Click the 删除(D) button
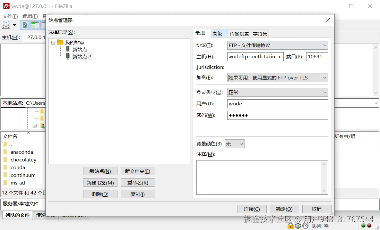The image size is (380, 230). pyautogui.click(x=100, y=194)
